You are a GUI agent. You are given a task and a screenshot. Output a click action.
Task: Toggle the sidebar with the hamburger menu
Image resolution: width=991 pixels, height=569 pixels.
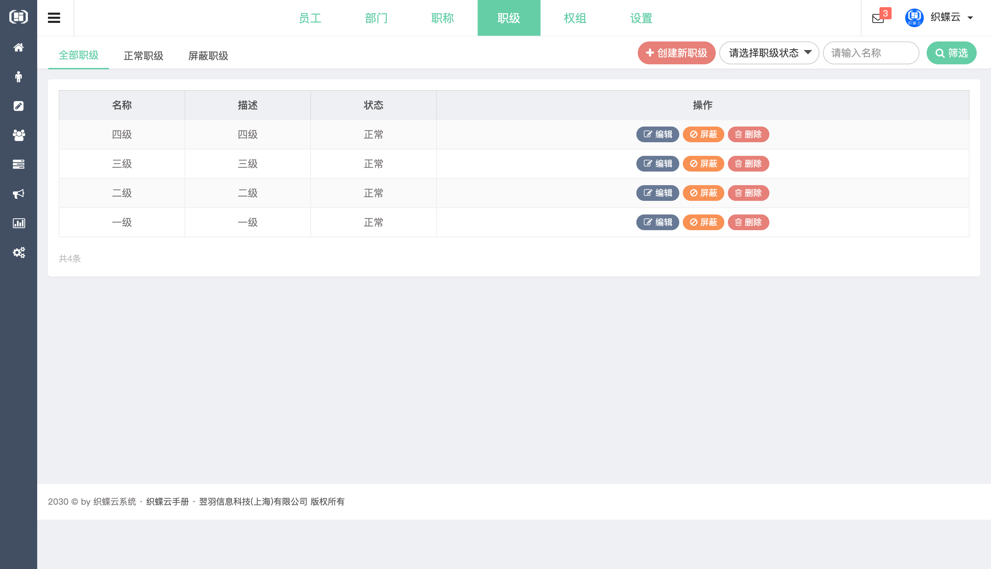pyautogui.click(x=54, y=18)
